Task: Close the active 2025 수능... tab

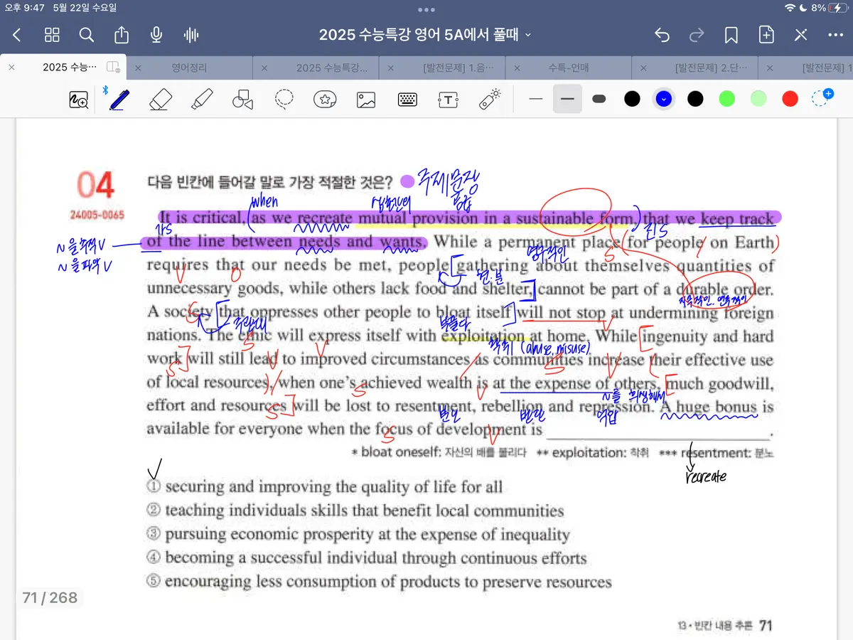Action: pos(11,68)
